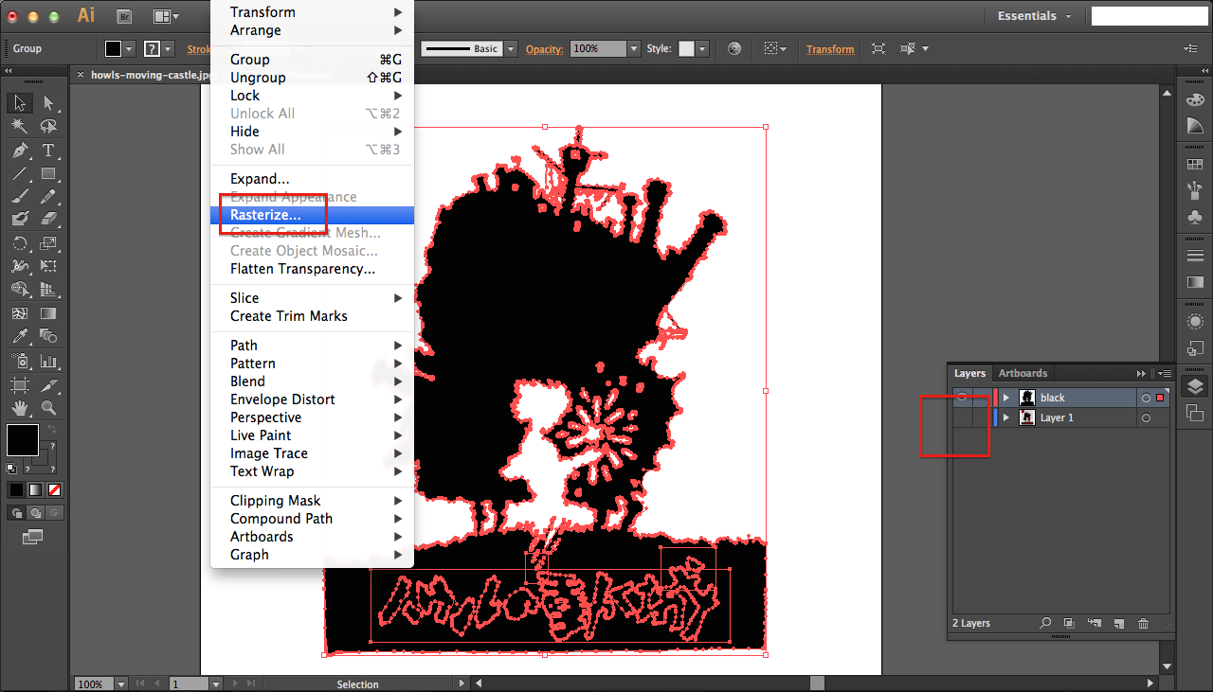1213x692 pixels.
Task: Select the Paintbrush tool
Action: (19, 197)
